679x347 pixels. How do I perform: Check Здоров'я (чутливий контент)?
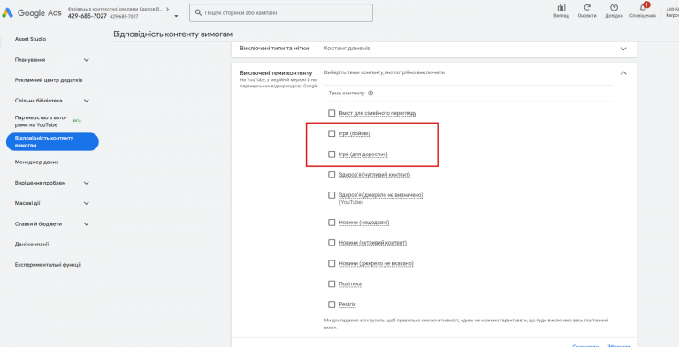[x=332, y=175]
